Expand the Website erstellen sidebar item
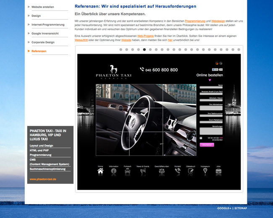Image resolution: width=273 pixels, height=218 pixels. coord(42,7)
